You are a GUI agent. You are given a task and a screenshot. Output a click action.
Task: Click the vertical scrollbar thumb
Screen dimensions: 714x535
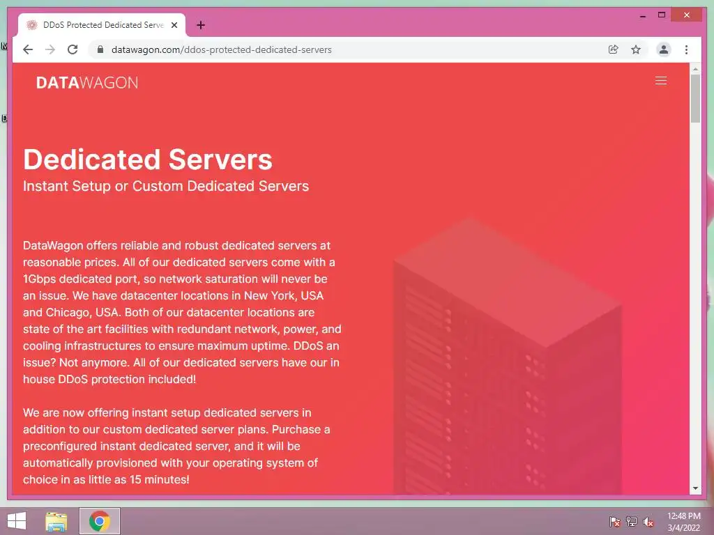[x=695, y=98]
